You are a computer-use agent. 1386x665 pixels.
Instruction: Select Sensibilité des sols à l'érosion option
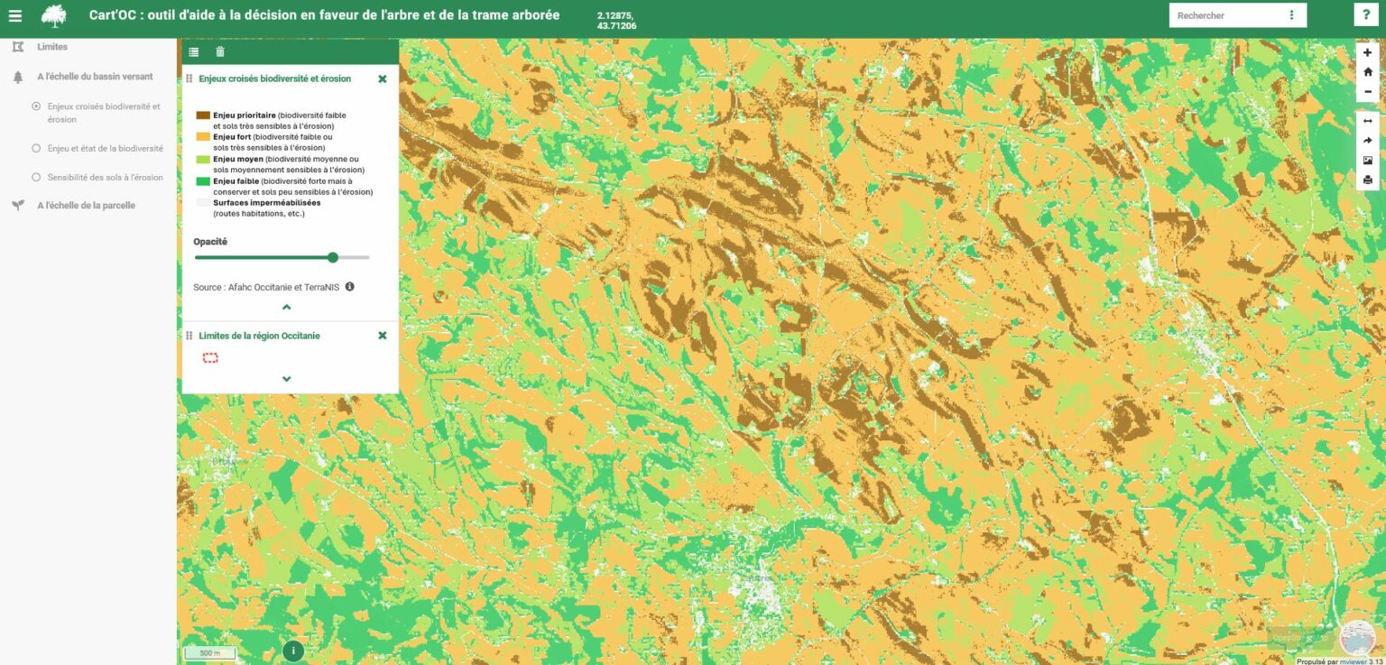point(36,178)
